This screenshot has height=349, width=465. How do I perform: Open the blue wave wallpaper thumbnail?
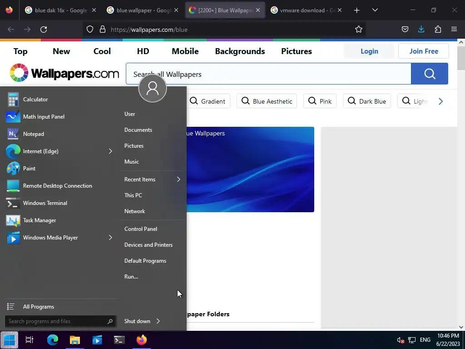(250, 170)
